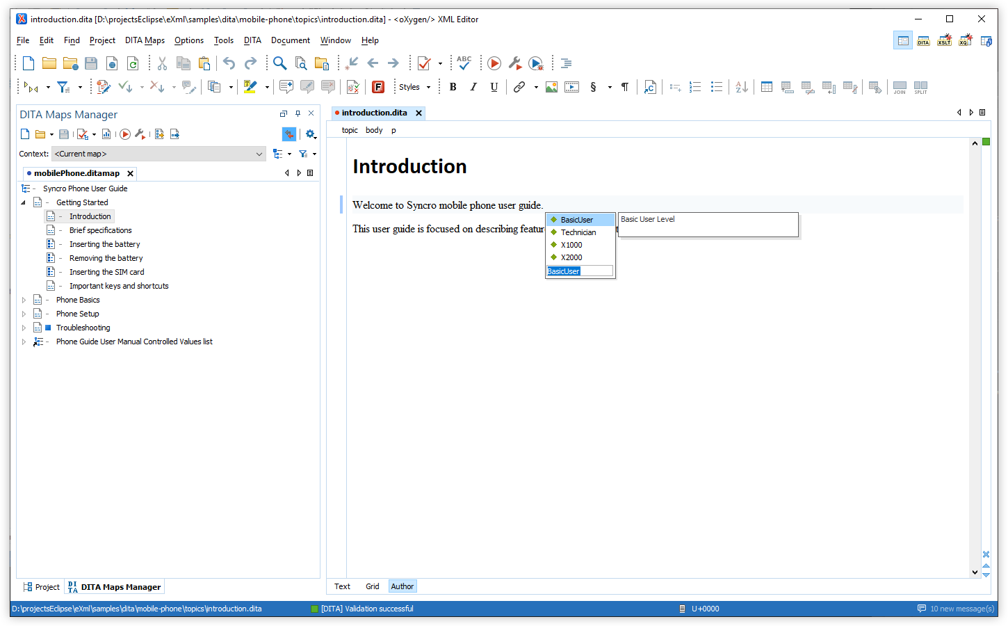This screenshot has width=1008, height=626.
Task: Insert paragraph pilcrow icon
Action: pos(625,87)
